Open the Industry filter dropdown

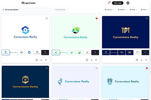click(x=109, y=10)
